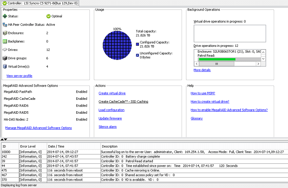Screen dimensions: 288x188
Task: Click the Enclosures icon
Action: (5, 33)
